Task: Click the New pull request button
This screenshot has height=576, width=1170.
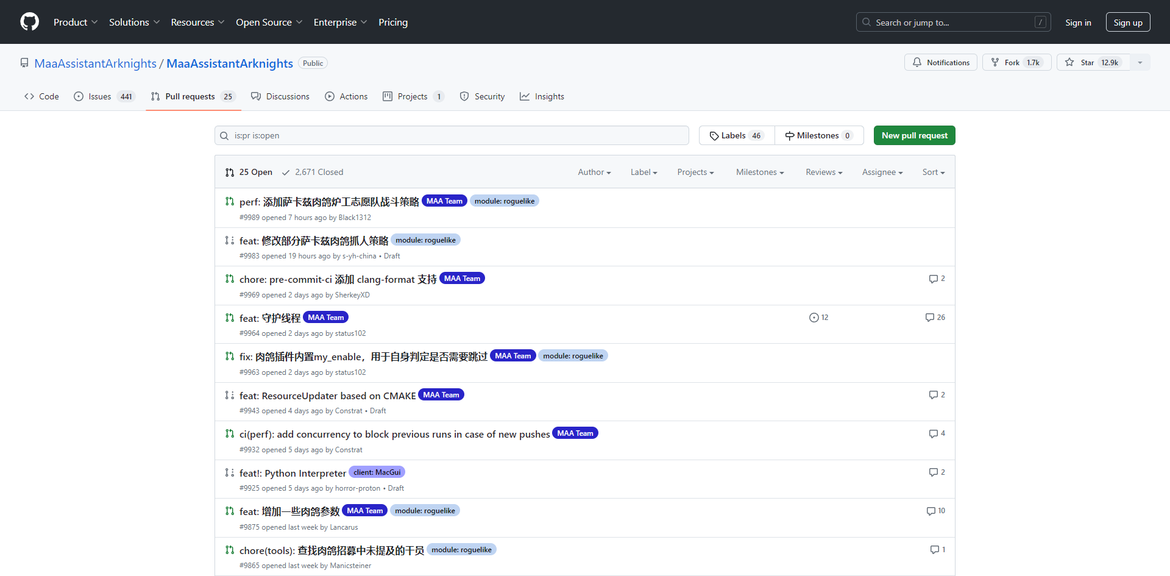Action: tap(914, 135)
